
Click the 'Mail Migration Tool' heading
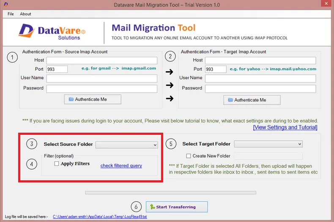[153, 28]
